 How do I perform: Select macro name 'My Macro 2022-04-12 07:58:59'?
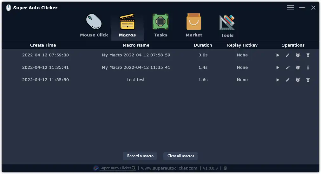(x=136, y=55)
